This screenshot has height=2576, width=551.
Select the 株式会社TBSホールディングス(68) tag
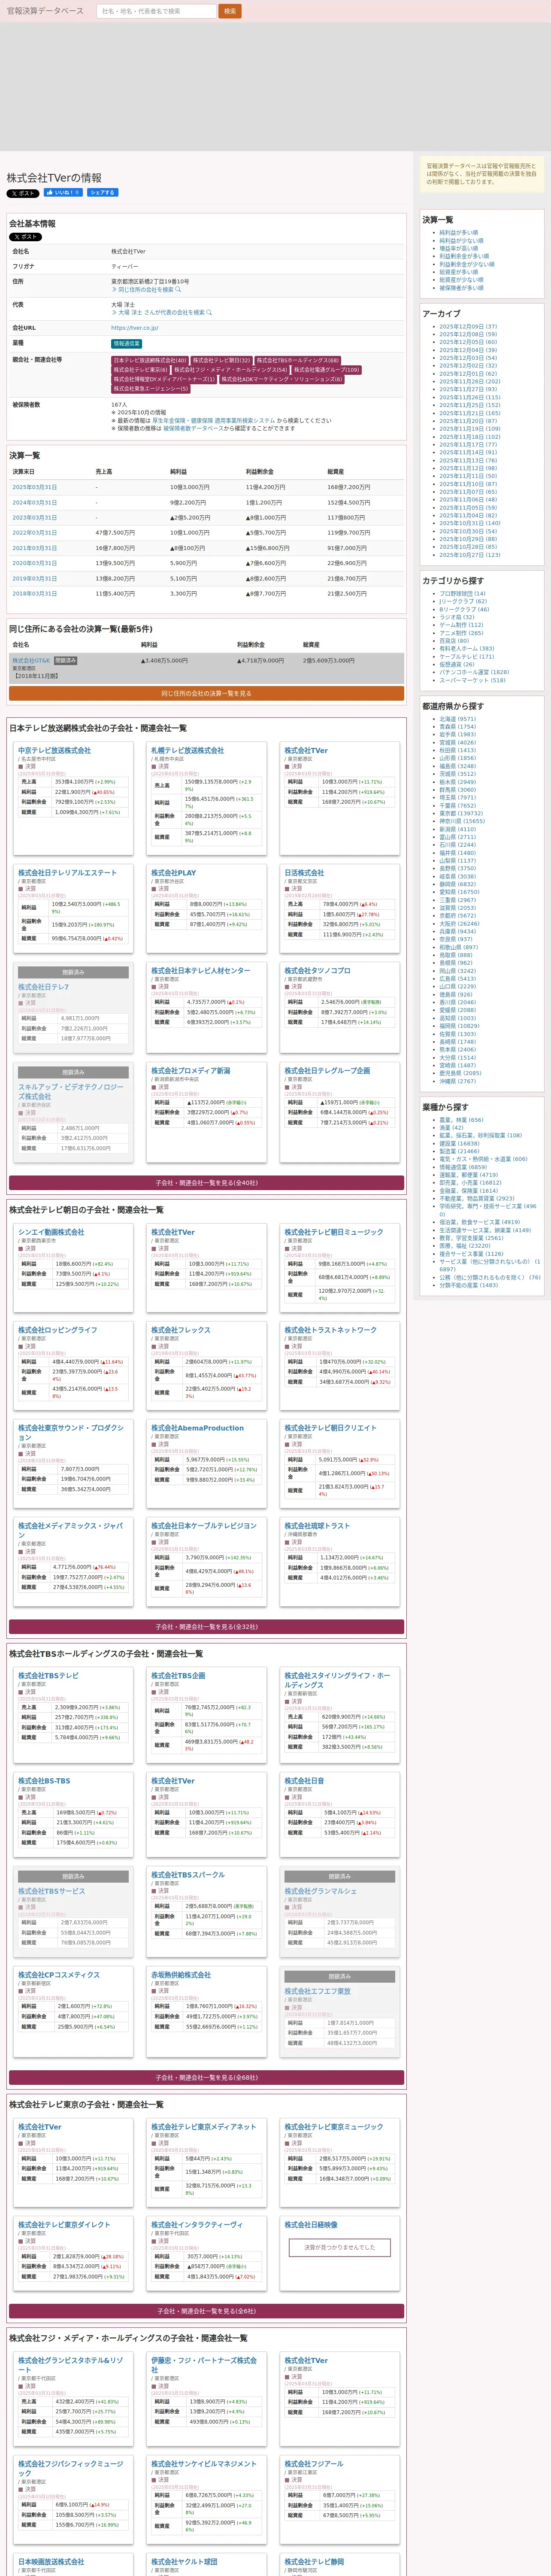[x=298, y=360]
